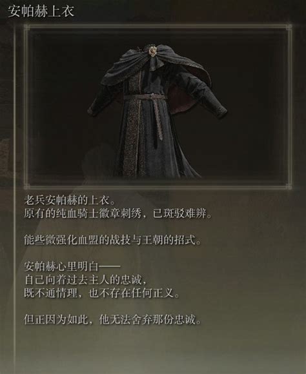Click the black robe armor preview image
The height and width of the screenshot is (374, 306).
coord(158,106)
